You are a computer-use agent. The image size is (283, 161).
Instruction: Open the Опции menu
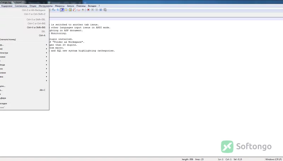(33, 6)
